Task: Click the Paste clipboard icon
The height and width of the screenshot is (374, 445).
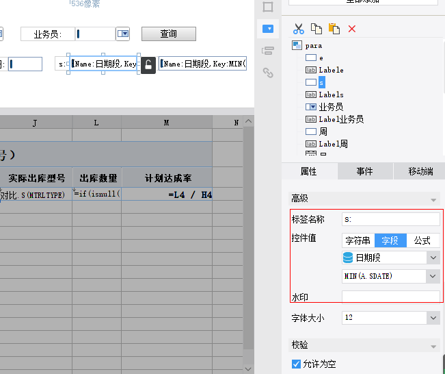Action: click(x=334, y=29)
